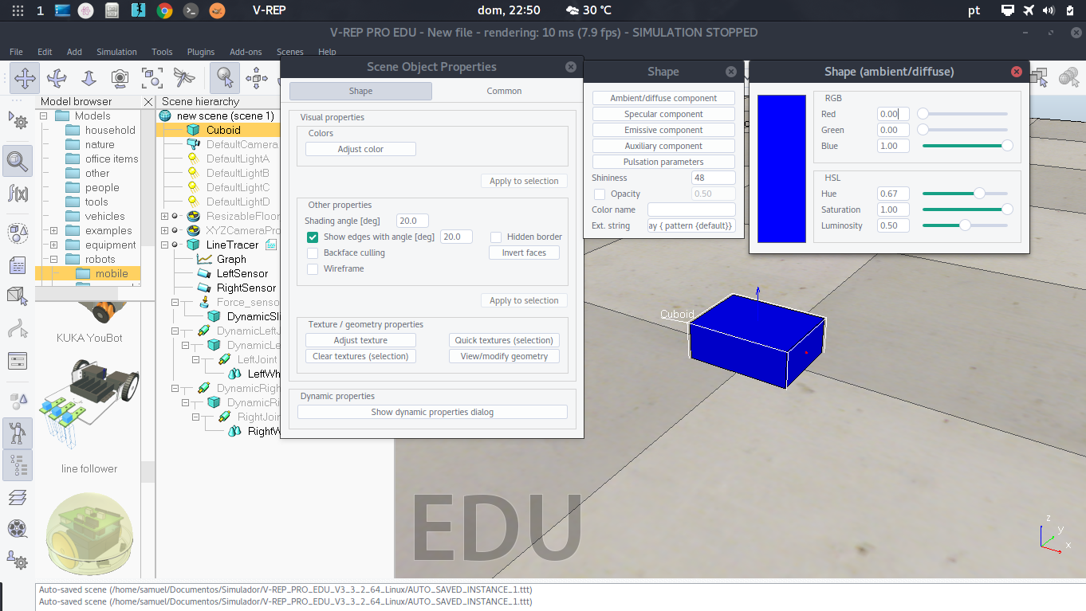Open user settings gear icon at sidebar bottom
The height and width of the screenshot is (611, 1086).
[x=18, y=561]
